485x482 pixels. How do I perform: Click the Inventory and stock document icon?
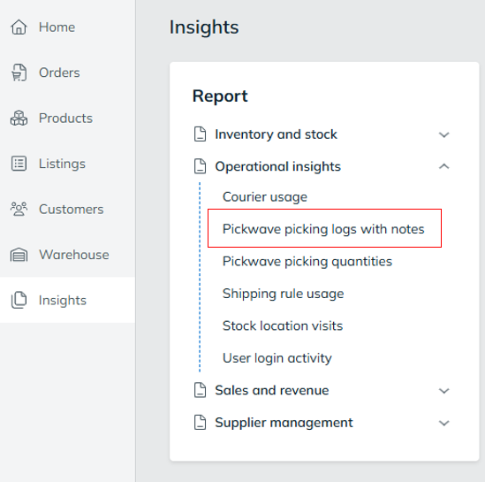(200, 134)
